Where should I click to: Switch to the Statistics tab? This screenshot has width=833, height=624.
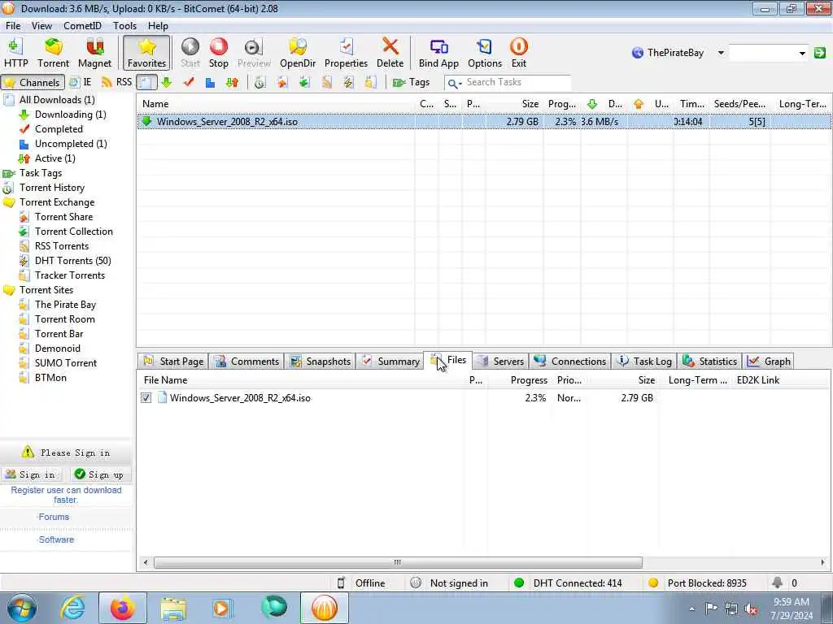pos(709,362)
